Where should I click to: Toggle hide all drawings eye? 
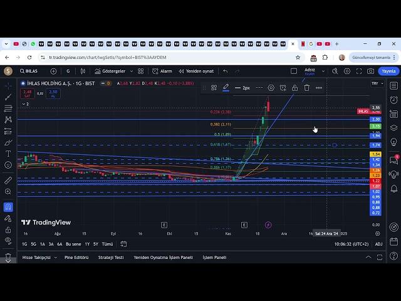[x=8, y=241]
